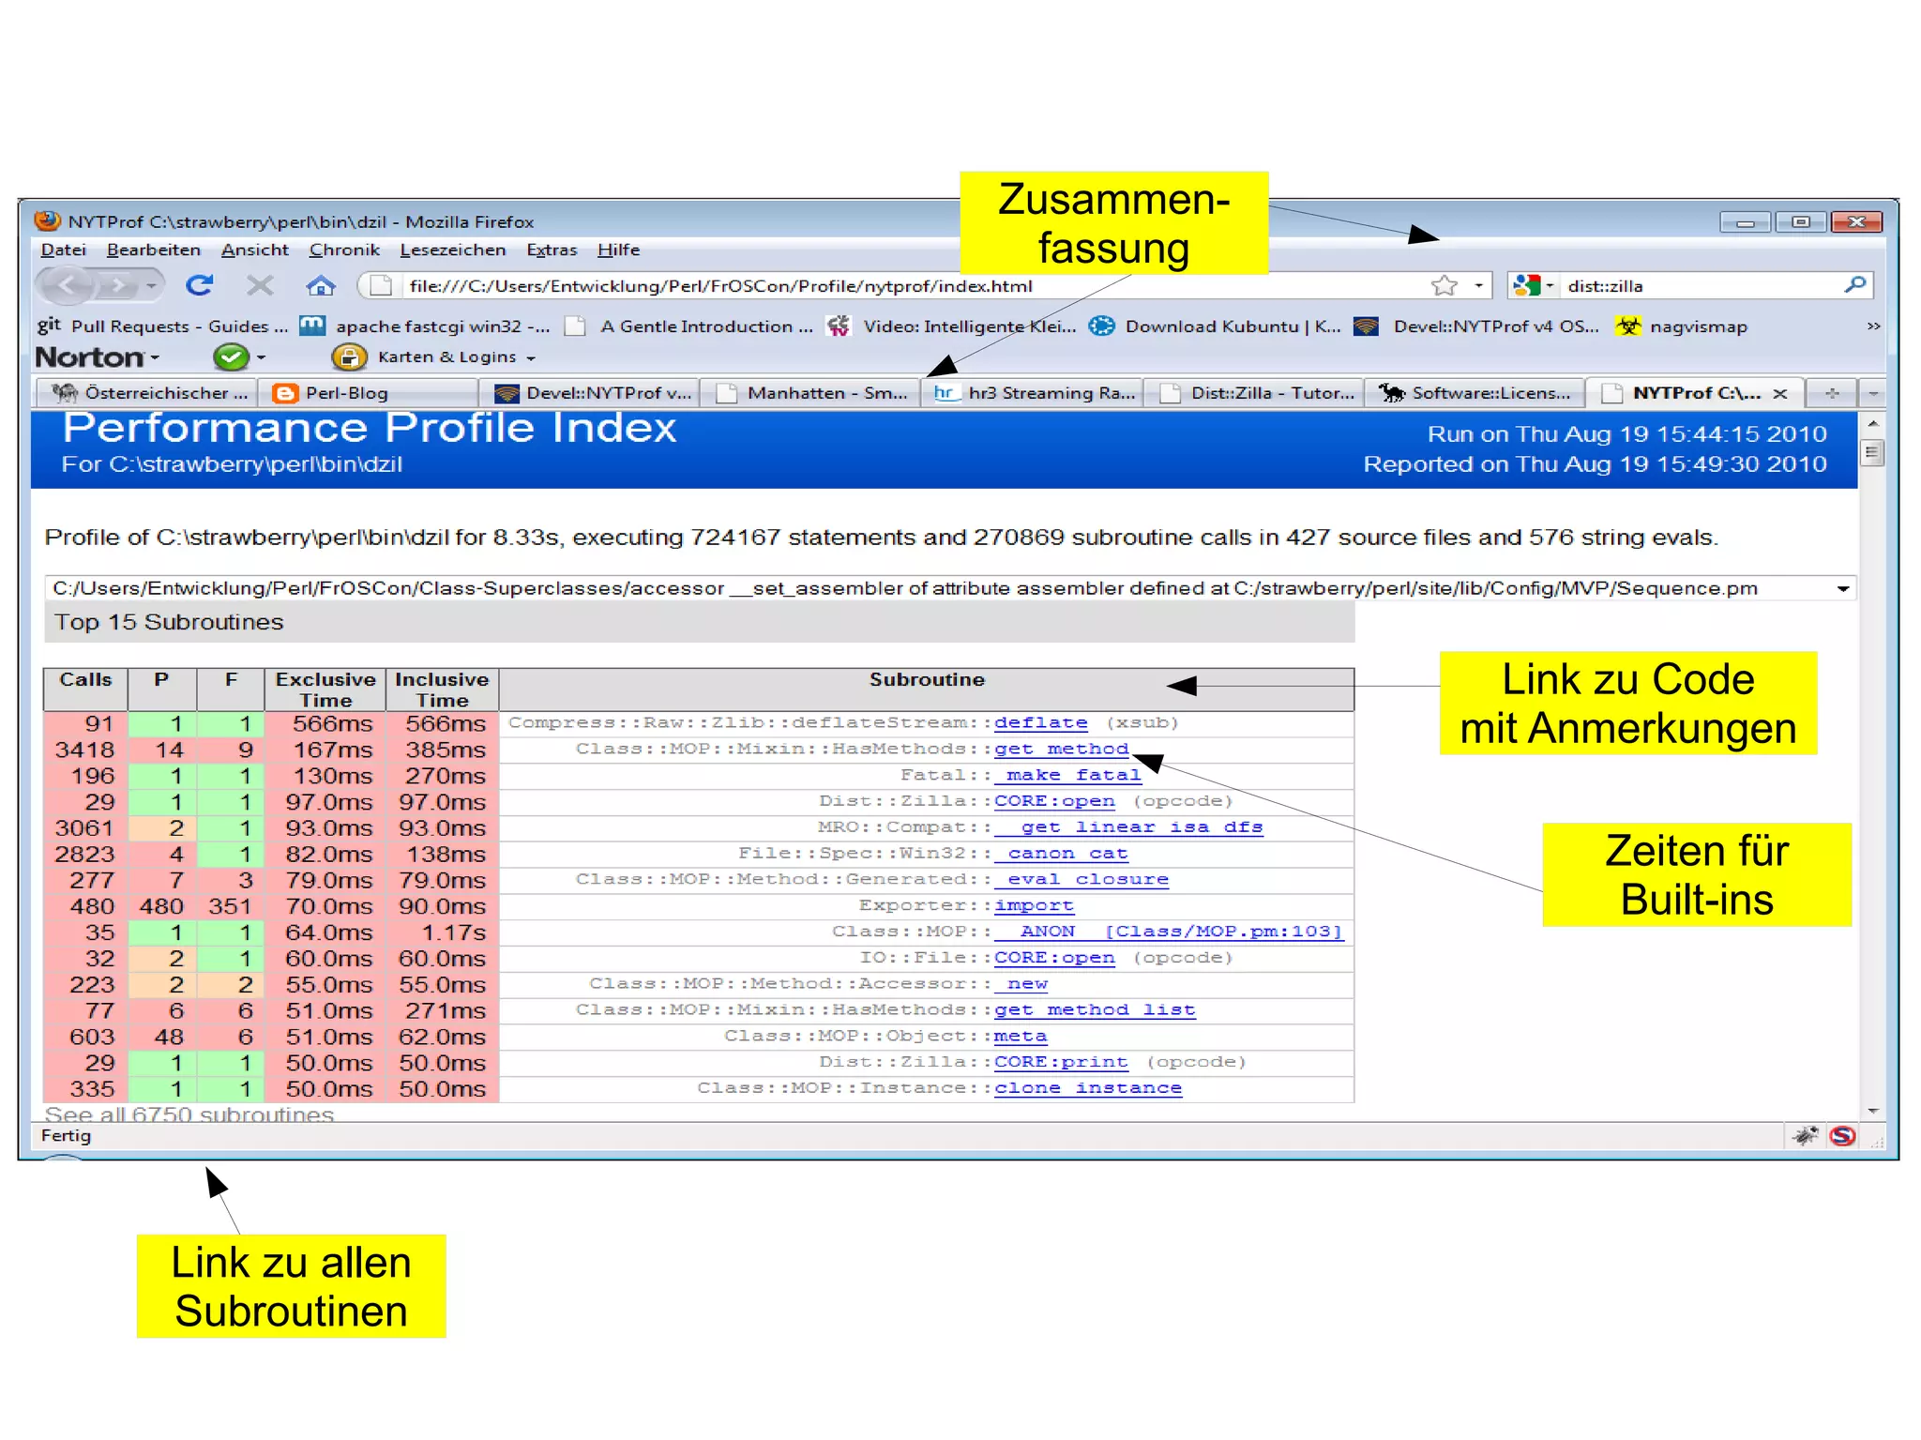Close the NYTProf tab
The width and height of the screenshot is (1921, 1440).
(x=1779, y=393)
